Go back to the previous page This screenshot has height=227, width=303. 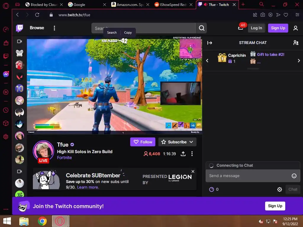pyautogui.click(x=17, y=15)
